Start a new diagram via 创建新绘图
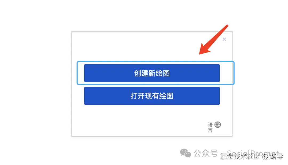 click(152, 73)
